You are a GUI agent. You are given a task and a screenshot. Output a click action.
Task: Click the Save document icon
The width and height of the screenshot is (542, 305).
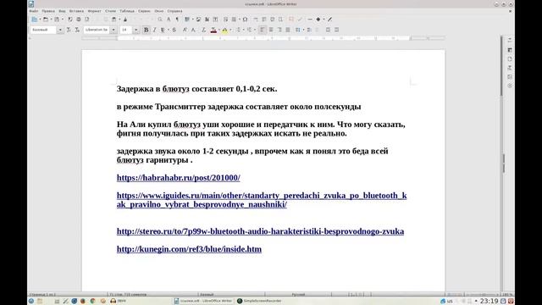pyautogui.click(x=57, y=19)
